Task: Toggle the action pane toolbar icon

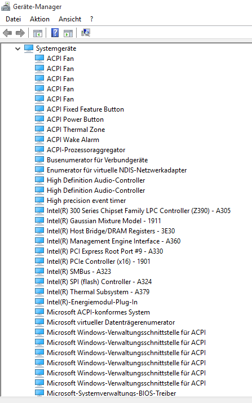Action: [x=68, y=33]
